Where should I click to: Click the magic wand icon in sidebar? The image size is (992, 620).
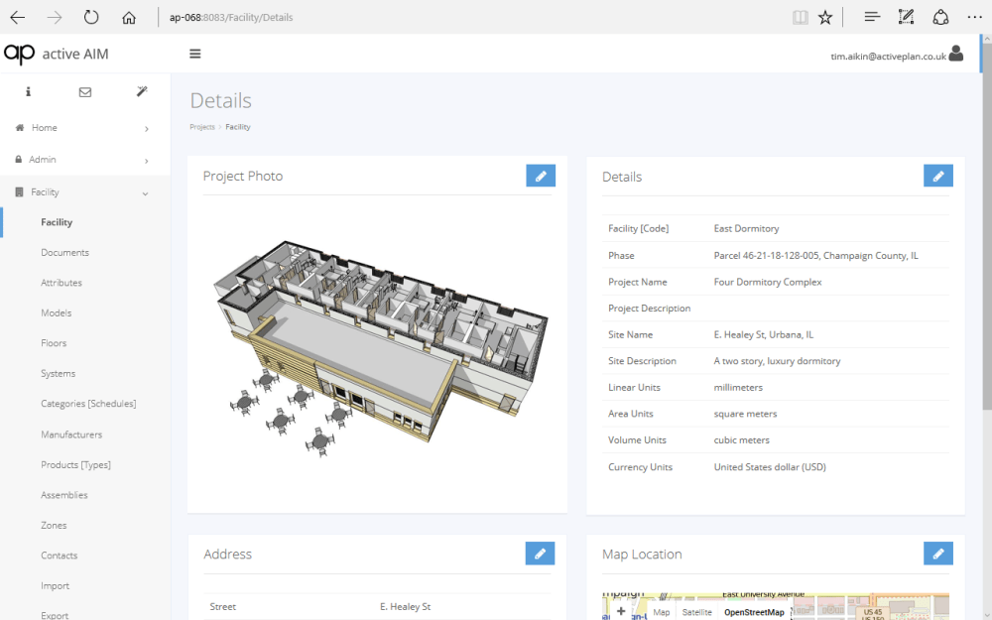[x=142, y=92]
